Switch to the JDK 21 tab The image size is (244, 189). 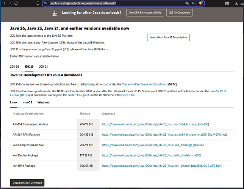point(43,67)
